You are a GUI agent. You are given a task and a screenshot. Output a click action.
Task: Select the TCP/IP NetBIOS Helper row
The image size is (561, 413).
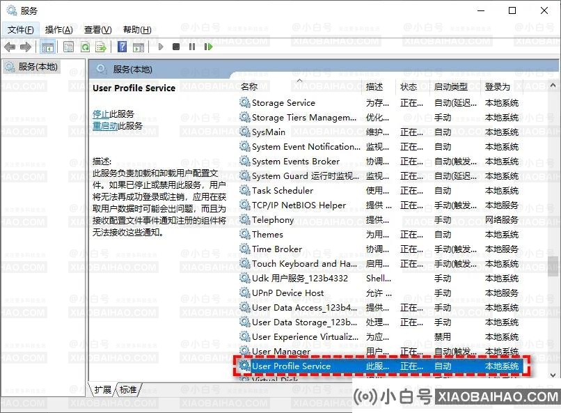coord(379,205)
